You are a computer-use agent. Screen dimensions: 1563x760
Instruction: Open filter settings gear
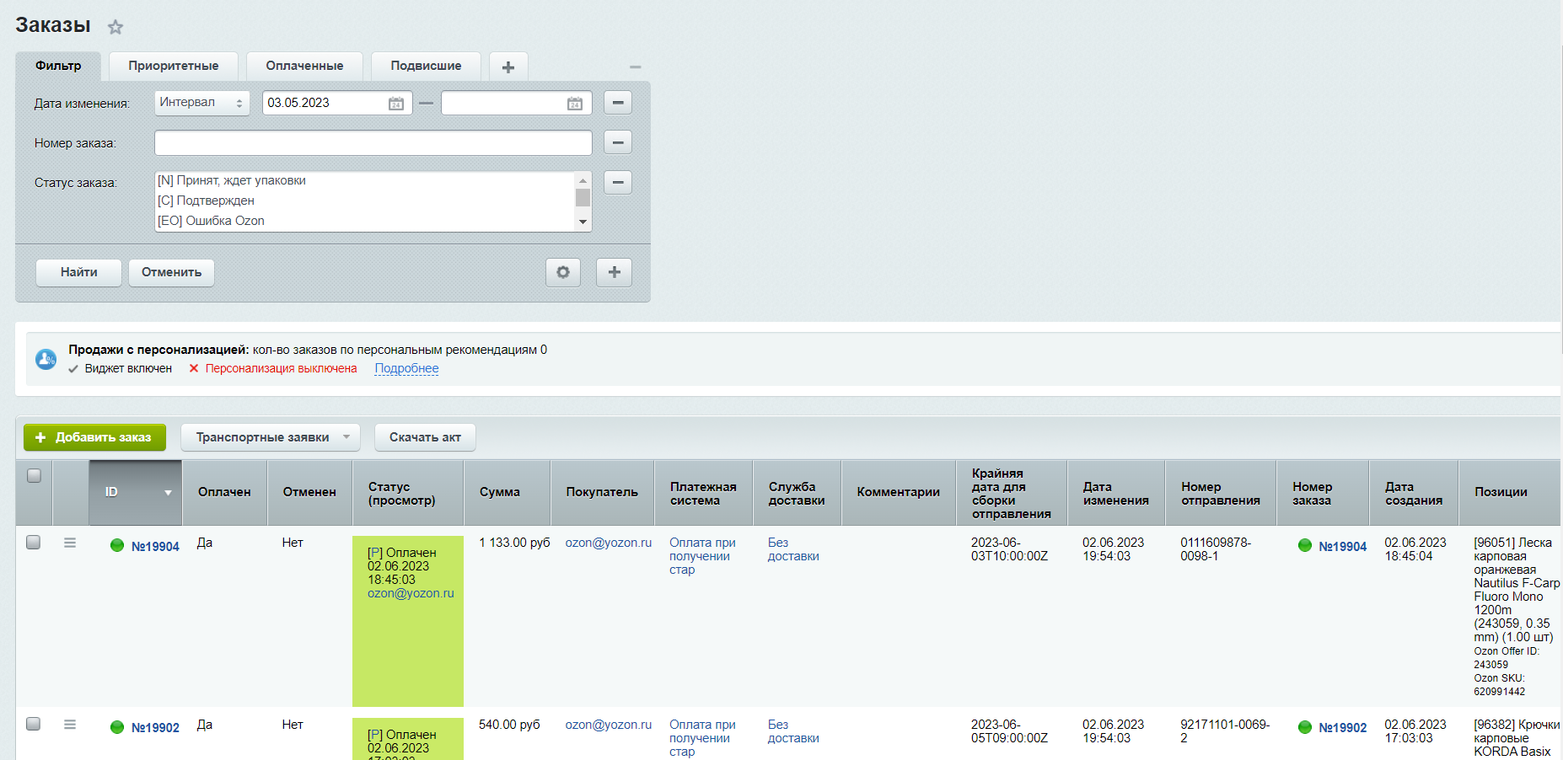pos(563,272)
